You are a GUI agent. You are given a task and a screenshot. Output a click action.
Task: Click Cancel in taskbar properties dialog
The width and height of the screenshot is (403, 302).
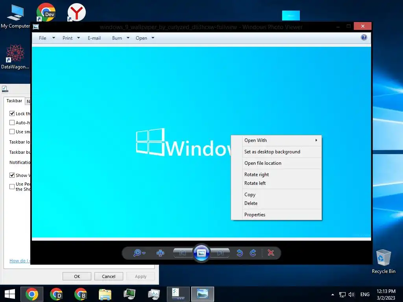tap(109, 276)
